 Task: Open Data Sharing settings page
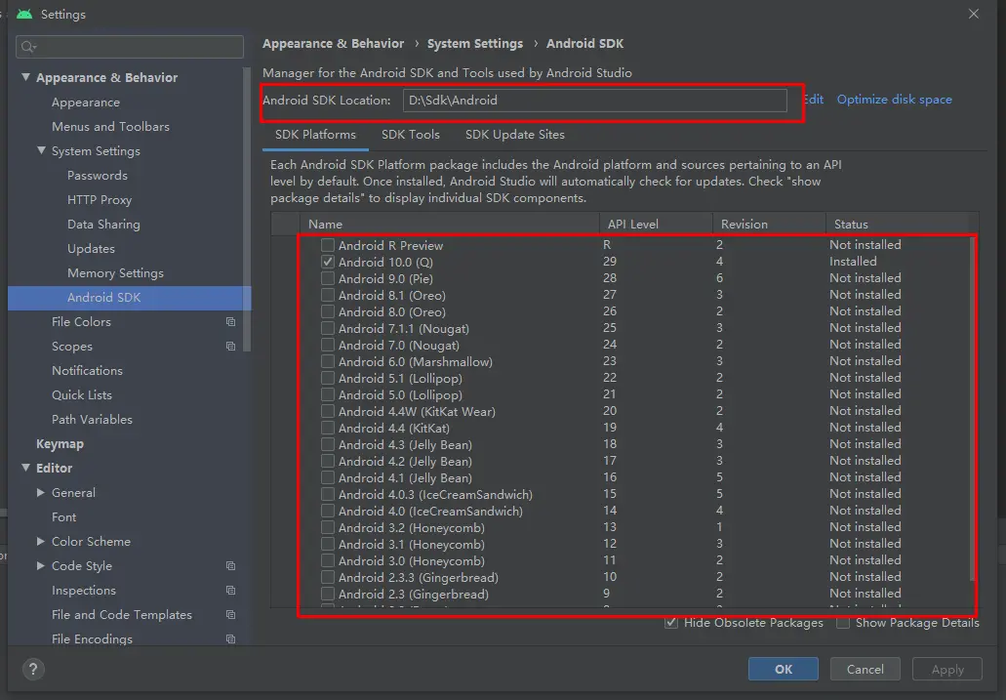103,225
